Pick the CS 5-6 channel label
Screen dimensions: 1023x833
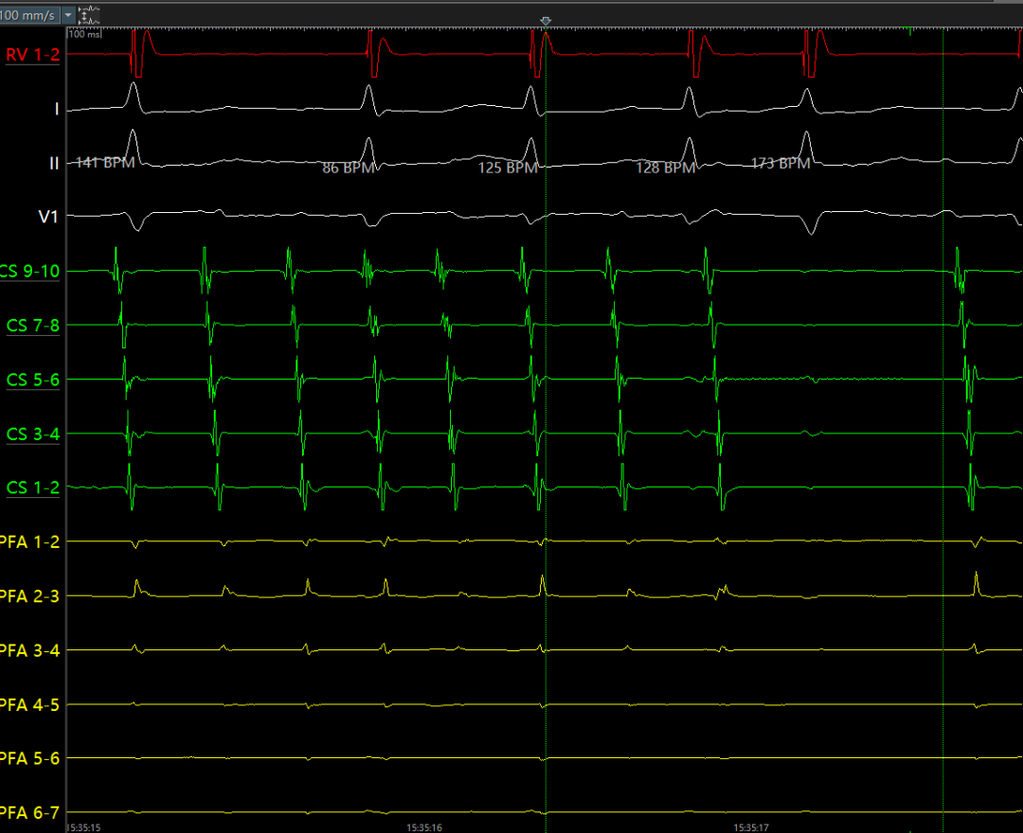click(33, 380)
